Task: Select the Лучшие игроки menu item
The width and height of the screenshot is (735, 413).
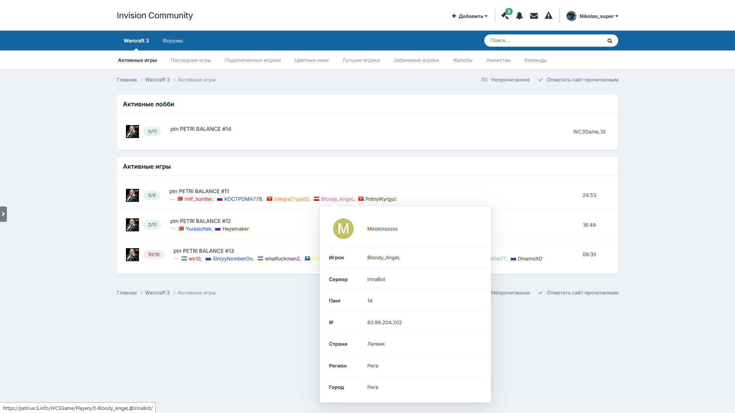Action: (361, 60)
